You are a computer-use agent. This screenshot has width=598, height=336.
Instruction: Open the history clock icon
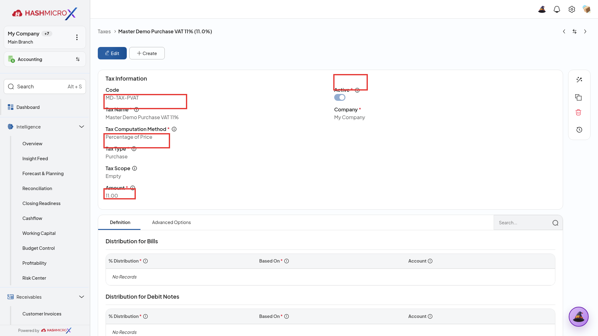pyautogui.click(x=579, y=130)
